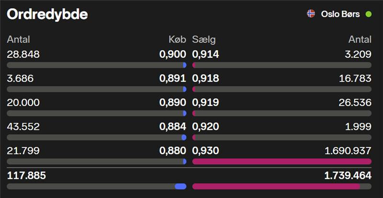Click the sell quantity 26.536
The height and width of the screenshot is (198, 383).
pyautogui.click(x=355, y=103)
